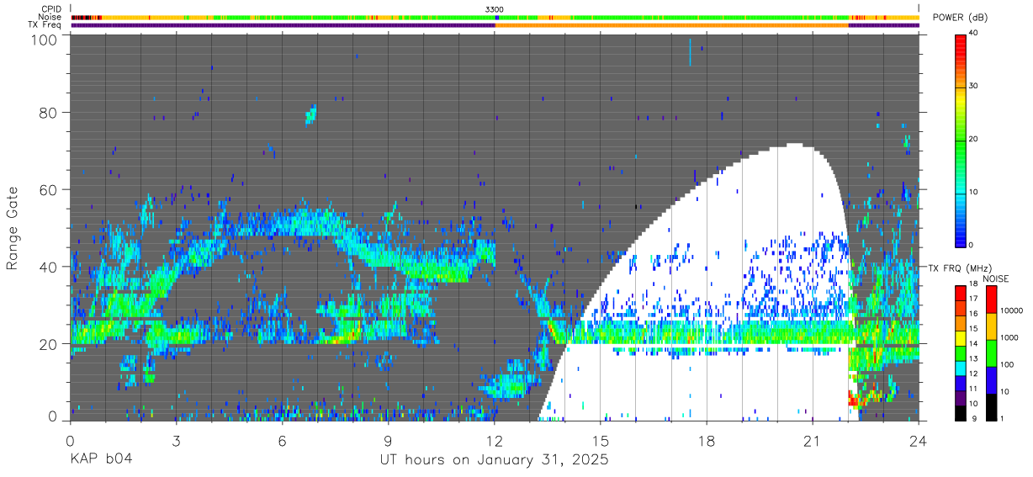Image resolution: width=1033 pixels, height=477 pixels.
Task: Click the 13 tick on the TX FRQ scale
Action: click(973, 358)
